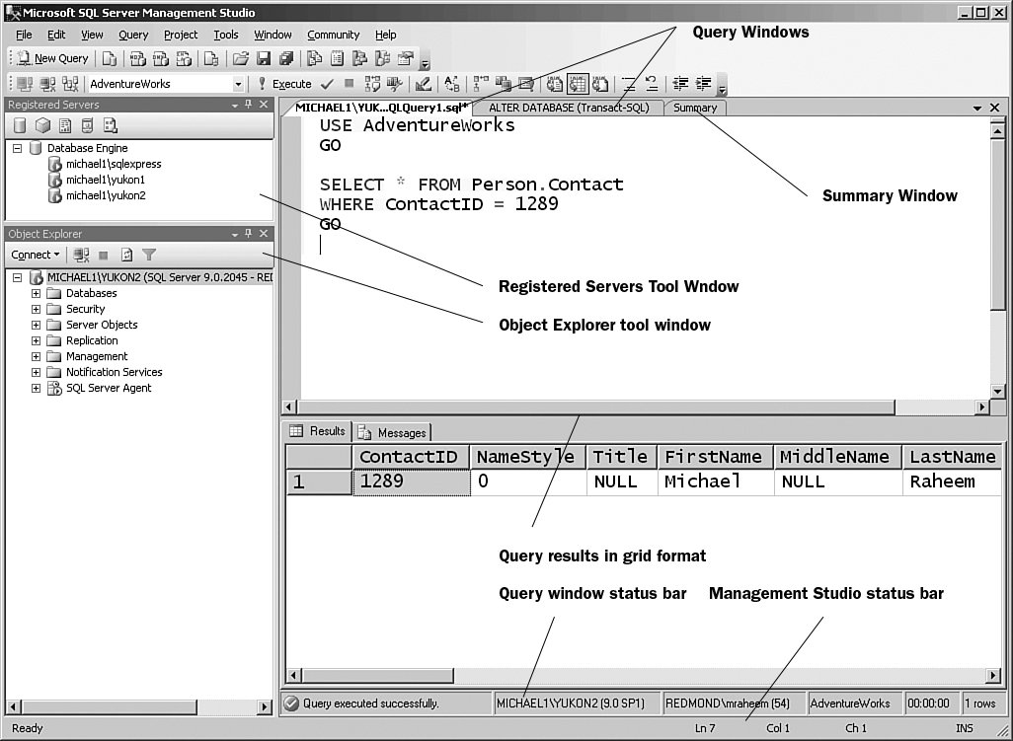The height and width of the screenshot is (741, 1013).
Task: Show Object Explorer from the toolbar icon
Action: click(x=359, y=59)
